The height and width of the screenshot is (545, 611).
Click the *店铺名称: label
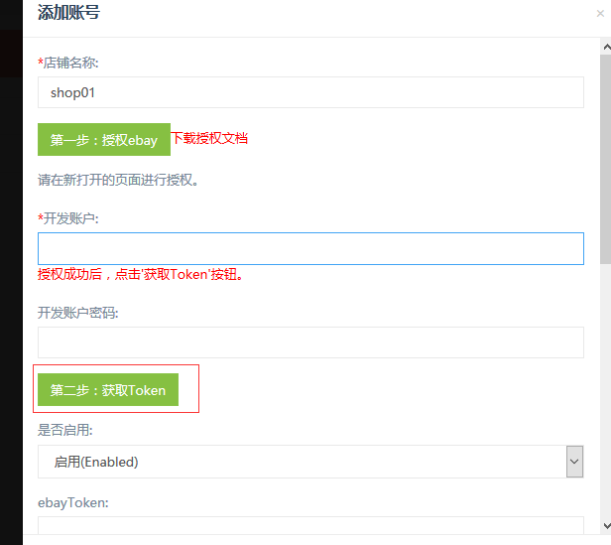click(68, 63)
